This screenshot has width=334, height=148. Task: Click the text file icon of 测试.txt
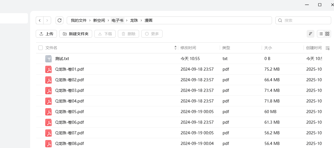[x=49, y=59]
